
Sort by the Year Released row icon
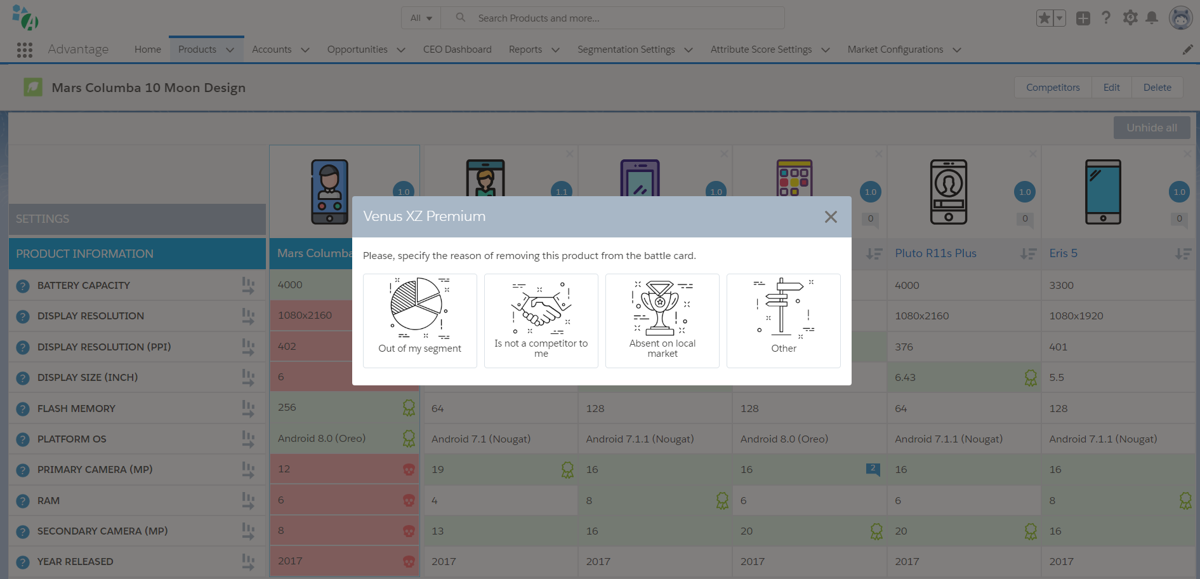click(x=248, y=562)
